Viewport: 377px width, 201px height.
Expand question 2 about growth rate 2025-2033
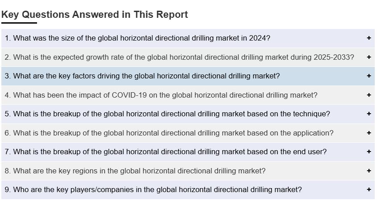click(179, 57)
